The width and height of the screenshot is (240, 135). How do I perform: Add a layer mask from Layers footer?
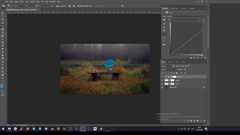[x=191, y=121]
